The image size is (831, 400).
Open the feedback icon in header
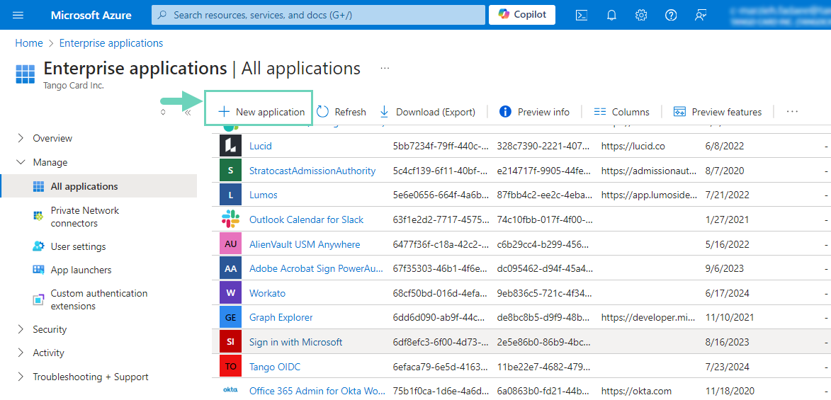701,15
